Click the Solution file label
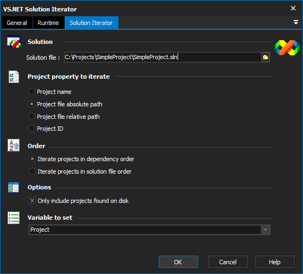This screenshot has height=274, width=303. pos(43,58)
